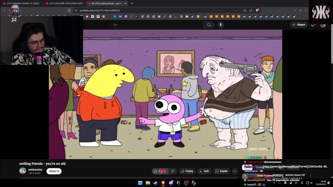Share the video via Paylaş
Screen dimensions: 333x187
tap(187, 171)
